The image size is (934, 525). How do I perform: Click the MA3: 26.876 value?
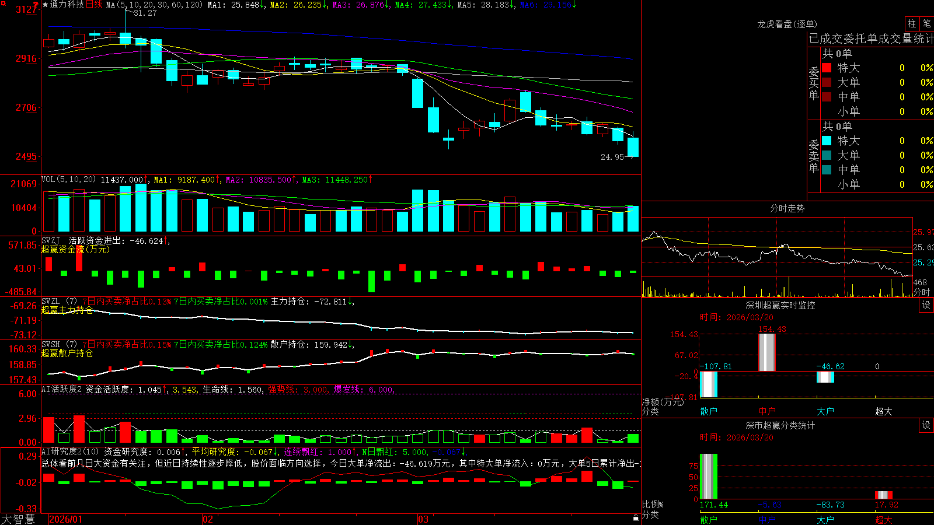tap(360, 5)
